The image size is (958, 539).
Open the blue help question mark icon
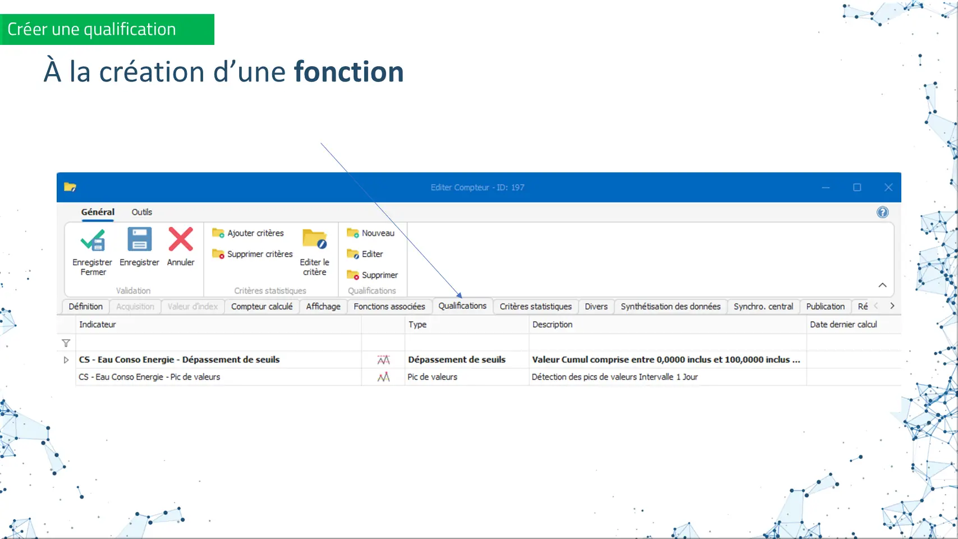882,212
